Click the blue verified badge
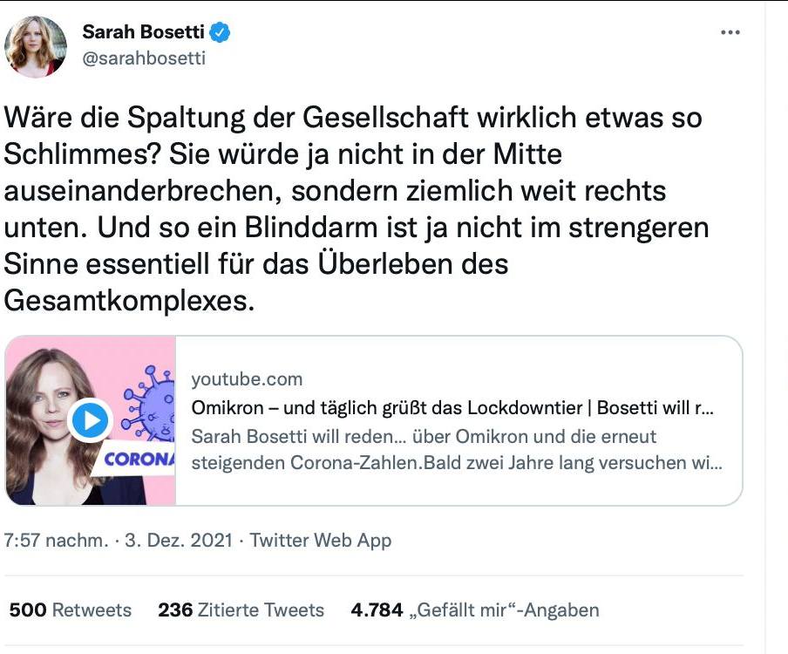This screenshot has height=654, width=788. [221, 33]
